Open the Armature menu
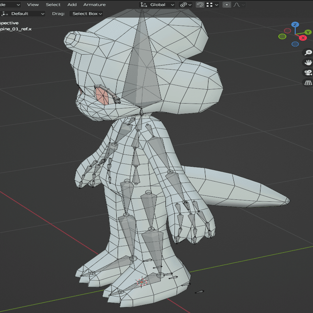 point(95,5)
